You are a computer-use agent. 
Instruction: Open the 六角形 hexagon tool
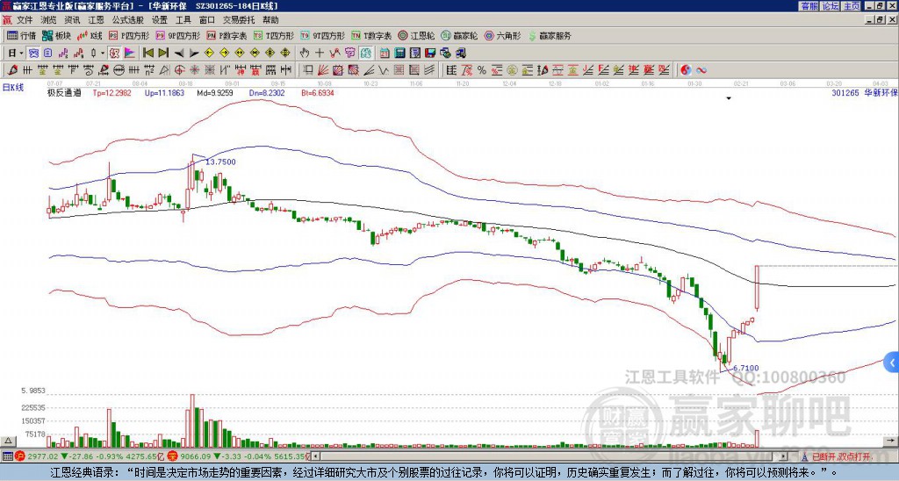(x=502, y=35)
